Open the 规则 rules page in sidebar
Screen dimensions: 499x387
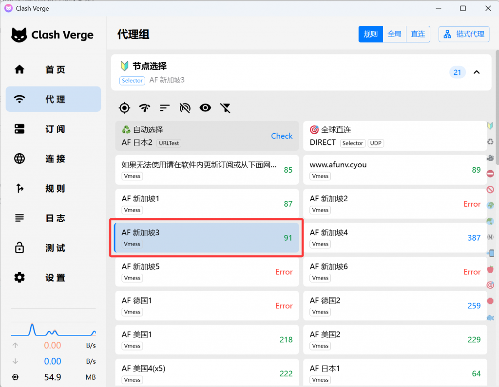54,188
